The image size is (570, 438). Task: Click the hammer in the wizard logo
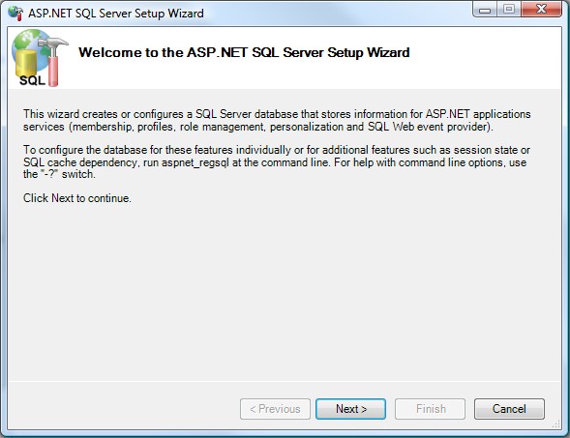point(53,60)
